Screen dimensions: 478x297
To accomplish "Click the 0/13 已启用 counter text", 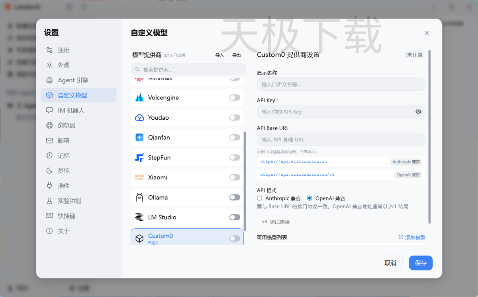I will click(174, 56).
